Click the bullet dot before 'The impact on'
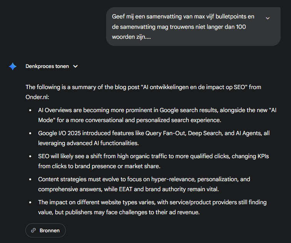291x243 pixels. (x=30, y=203)
